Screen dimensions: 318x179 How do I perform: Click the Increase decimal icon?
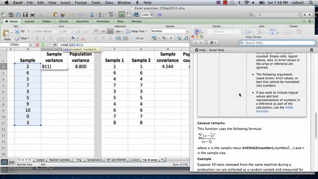179,38
